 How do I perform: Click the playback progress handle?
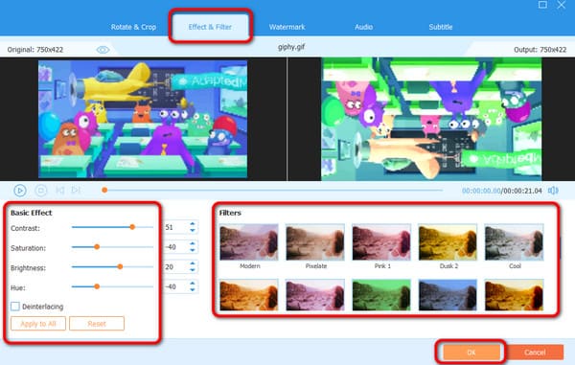coord(104,190)
